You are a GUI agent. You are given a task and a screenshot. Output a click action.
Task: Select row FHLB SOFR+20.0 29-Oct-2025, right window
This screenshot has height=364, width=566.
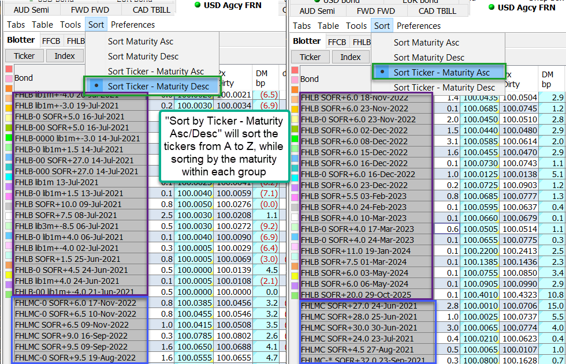[x=366, y=294]
